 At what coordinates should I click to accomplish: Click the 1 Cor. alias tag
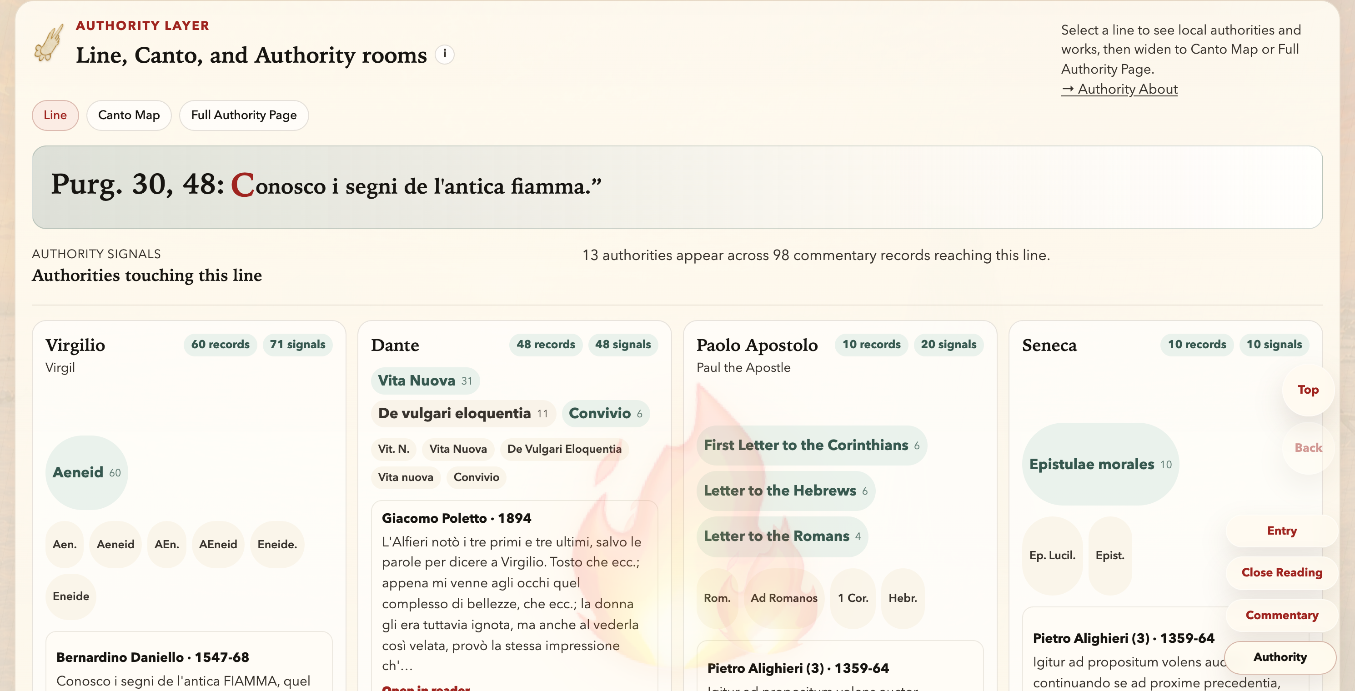[x=853, y=598]
